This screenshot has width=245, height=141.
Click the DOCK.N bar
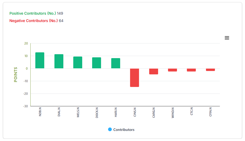coord(97,63)
